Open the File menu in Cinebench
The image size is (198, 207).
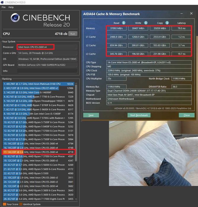(4, 7)
